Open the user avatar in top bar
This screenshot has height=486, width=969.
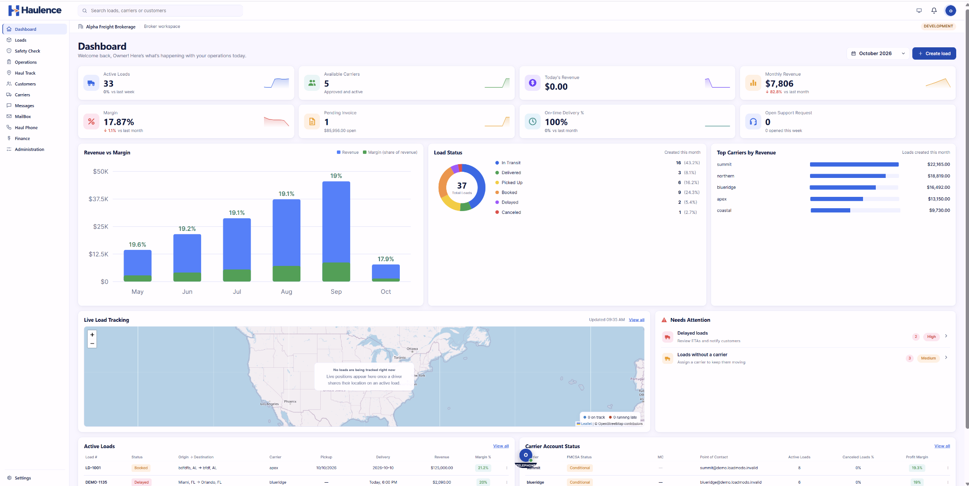coord(951,10)
